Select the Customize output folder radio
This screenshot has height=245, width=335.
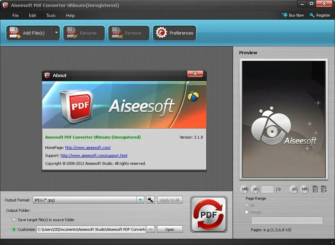click(14, 229)
